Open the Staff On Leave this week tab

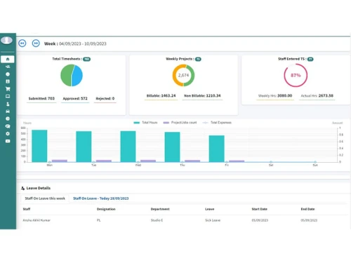tap(45, 198)
